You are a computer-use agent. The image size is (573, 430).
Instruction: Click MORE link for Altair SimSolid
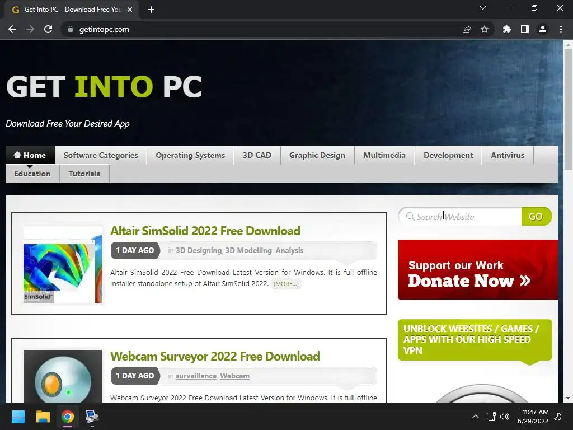[286, 284]
